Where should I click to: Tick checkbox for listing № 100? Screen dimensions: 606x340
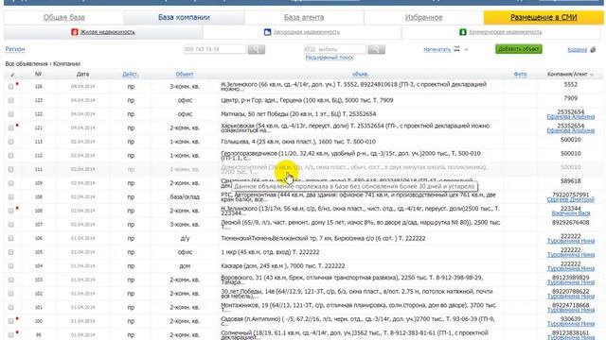click(10, 321)
